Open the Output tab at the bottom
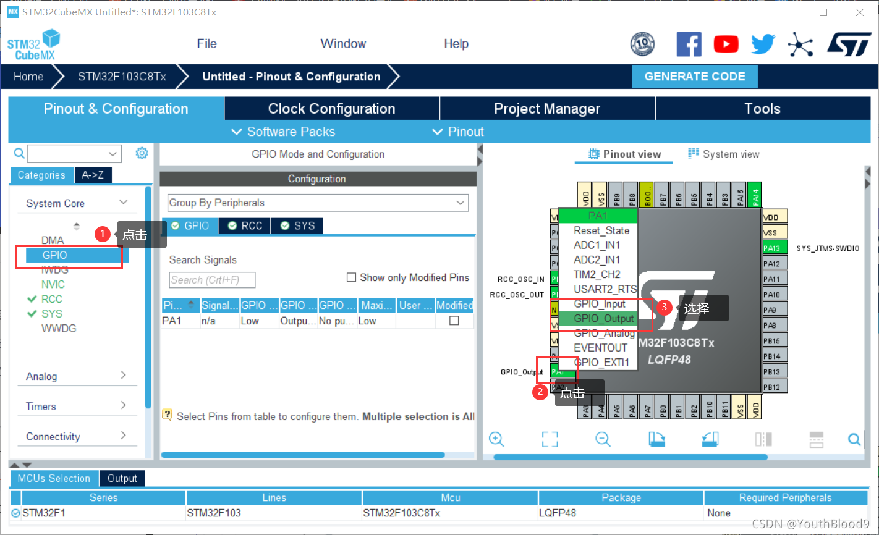 click(x=122, y=478)
